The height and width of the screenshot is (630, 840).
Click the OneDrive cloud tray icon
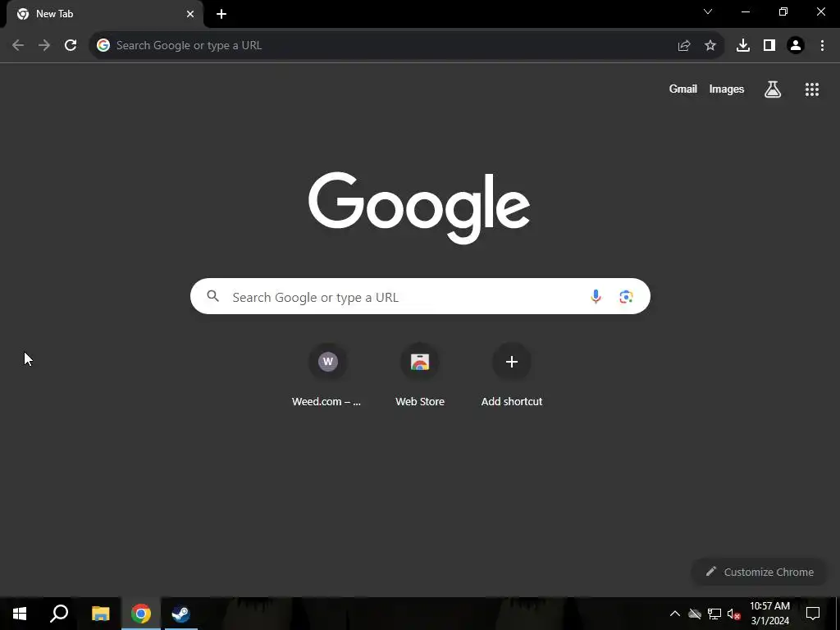pyautogui.click(x=695, y=614)
